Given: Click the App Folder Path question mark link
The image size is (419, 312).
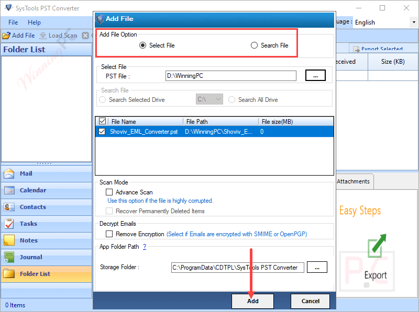Looking at the screenshot, I should (145, 247).
